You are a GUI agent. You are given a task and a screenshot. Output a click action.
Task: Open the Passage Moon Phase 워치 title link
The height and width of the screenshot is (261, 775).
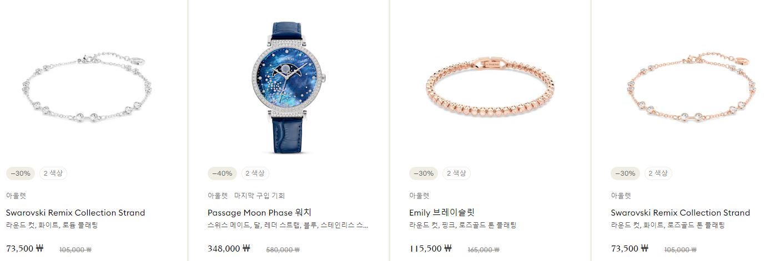click(x=260, y=213)
